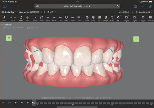Toggle the Smile view
This screenshot has height=108, width=154.
[x=87, y=19]
